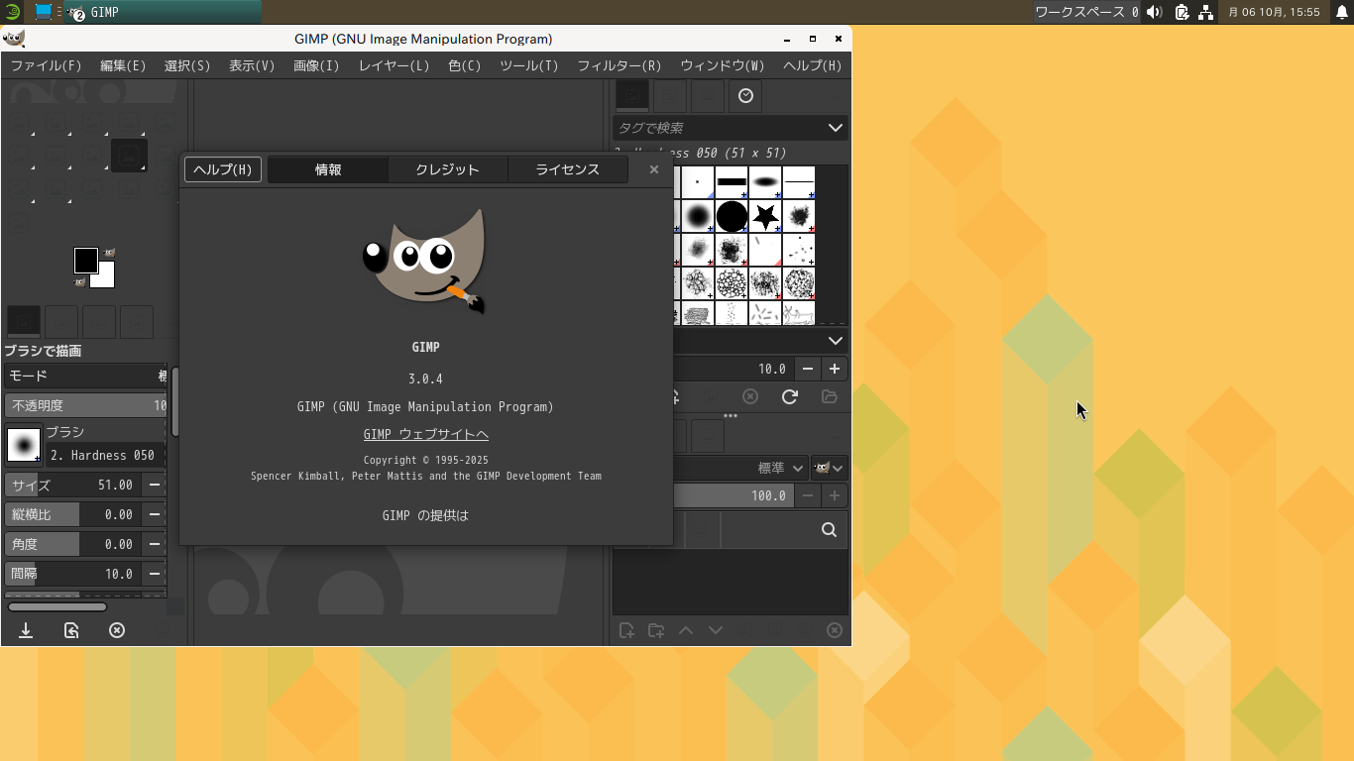The width and height of the screenshot is (1354, 761).
Task: Click the brush name field 2. Hardness 050
Action: (106, 455)
